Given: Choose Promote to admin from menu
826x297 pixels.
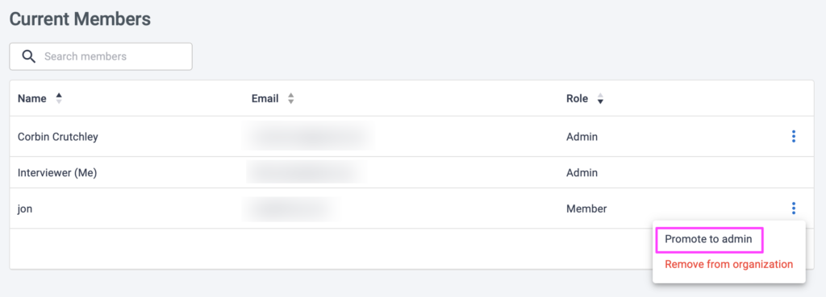Looking at the screenshot, I should click(x=708, y=239).
